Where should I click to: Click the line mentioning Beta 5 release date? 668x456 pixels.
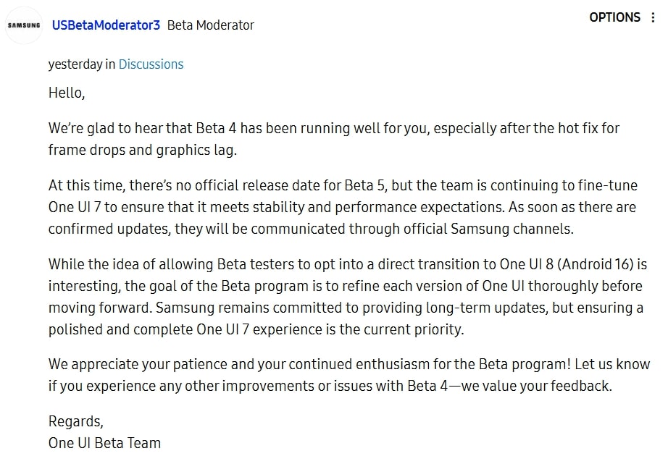click(343, 185)
